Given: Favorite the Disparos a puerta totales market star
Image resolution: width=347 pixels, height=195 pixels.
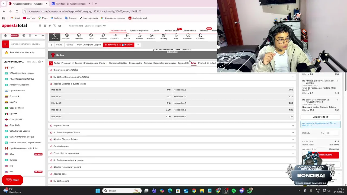Looking at the screenshot, I should coord(51,70).
